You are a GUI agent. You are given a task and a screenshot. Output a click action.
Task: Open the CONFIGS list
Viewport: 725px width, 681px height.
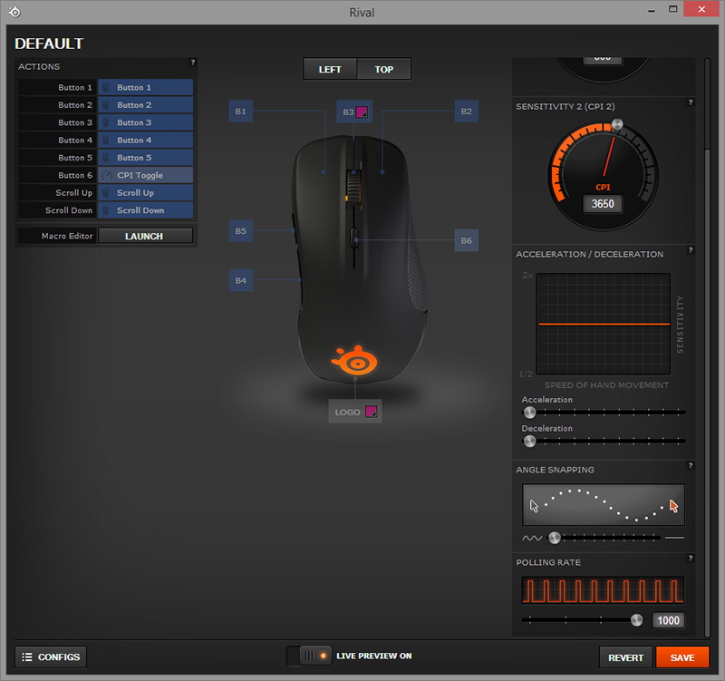click(51, 657)
